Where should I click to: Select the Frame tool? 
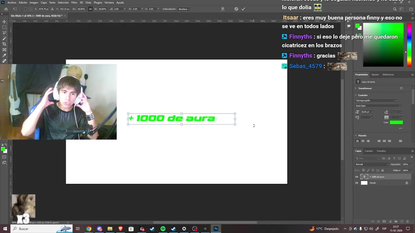click(x=4, y=50)
